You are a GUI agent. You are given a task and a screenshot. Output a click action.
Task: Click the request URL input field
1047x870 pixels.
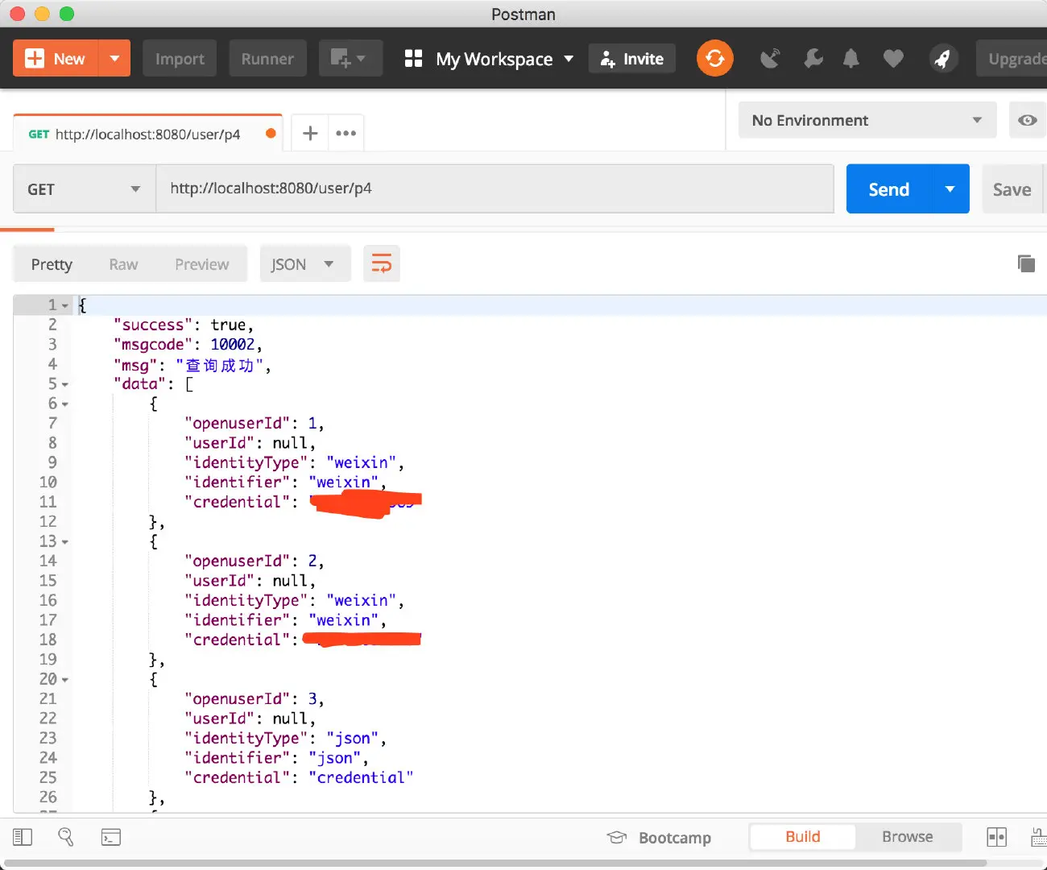coord(495,189)
